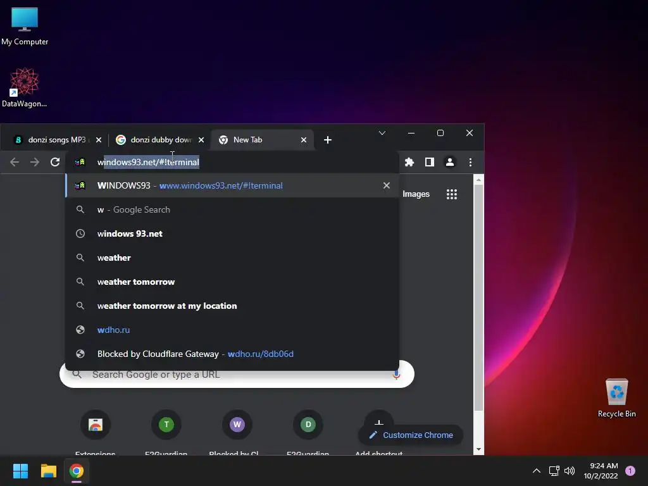Open My Computer desktop icon
This screenshot has width=648, height=486.
tap(25, 26)
